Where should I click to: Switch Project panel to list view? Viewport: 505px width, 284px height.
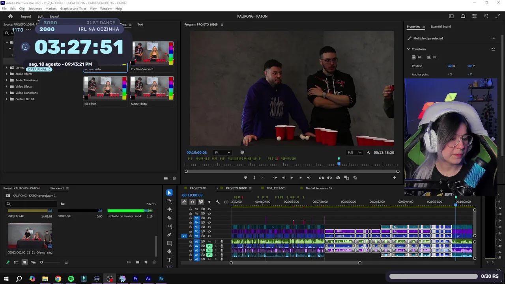(16, 262)
